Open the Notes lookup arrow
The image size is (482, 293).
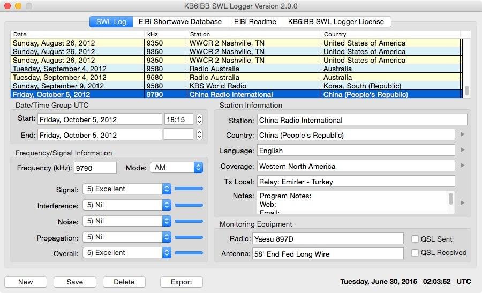[462, 203]
